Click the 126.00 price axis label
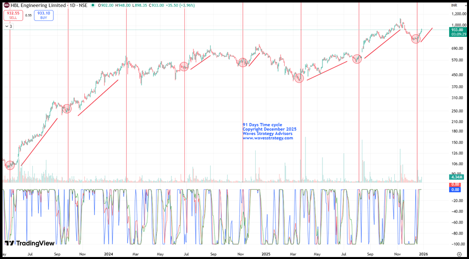The image size is (469, 259). tap(457, 153)
